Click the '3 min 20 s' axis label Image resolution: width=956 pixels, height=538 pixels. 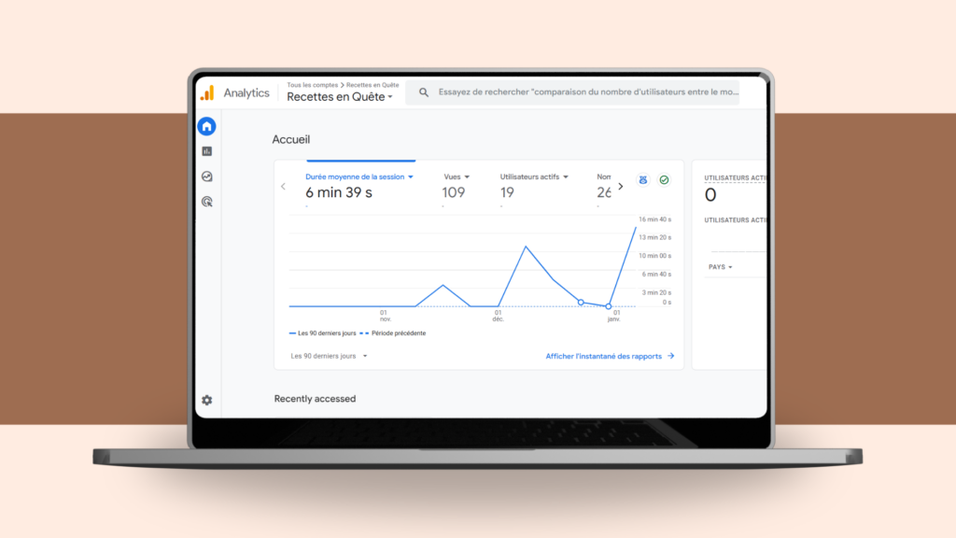coord(656,292)
